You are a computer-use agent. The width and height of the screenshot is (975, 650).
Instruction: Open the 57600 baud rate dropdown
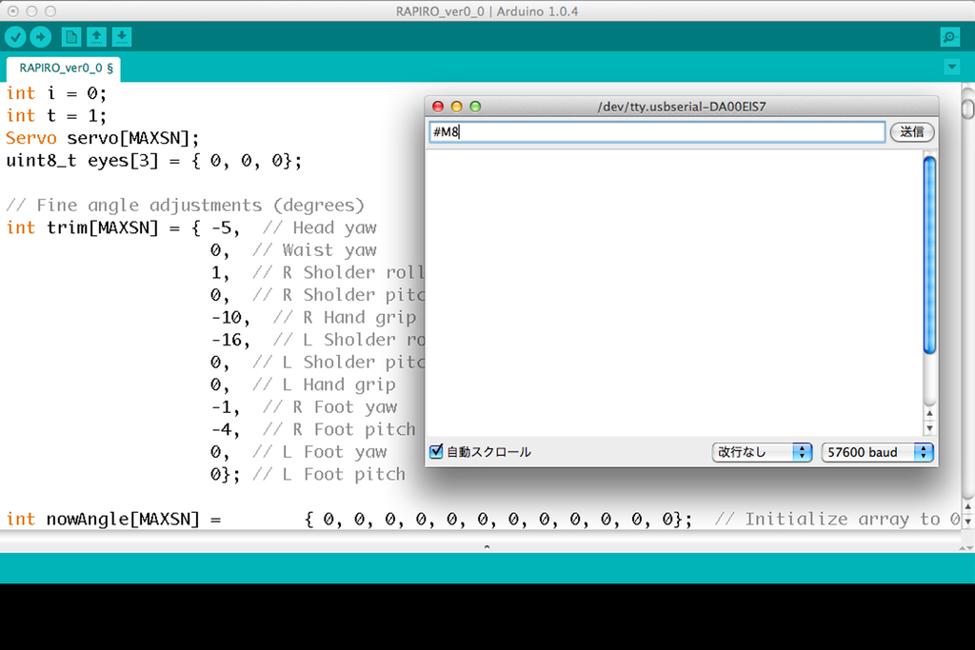(x=877, y=452)
